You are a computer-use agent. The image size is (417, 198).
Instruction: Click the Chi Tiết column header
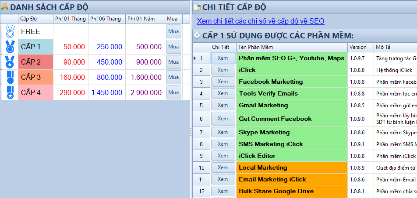(x=223, y=47)
